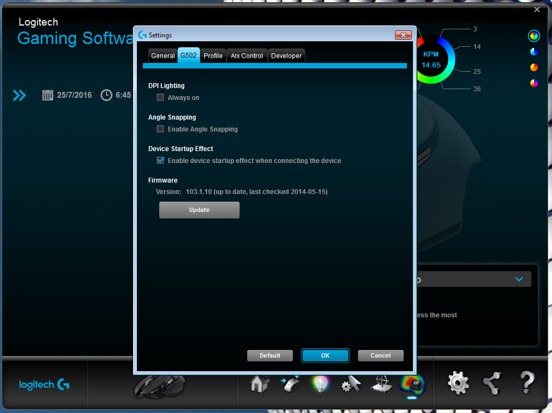Click the firmware Update button
Viewport: 552px width, 413px height.
point(199,210)
